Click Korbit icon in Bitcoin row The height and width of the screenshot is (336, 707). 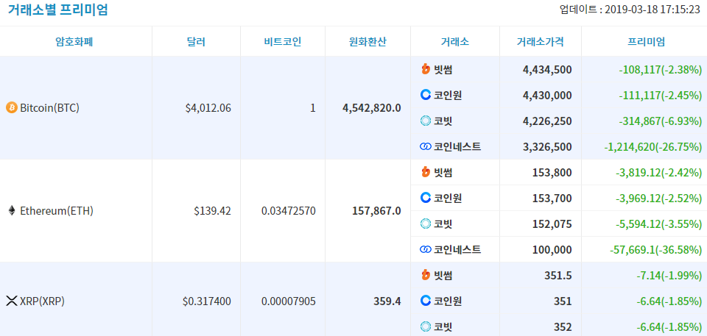pos(425,121)
